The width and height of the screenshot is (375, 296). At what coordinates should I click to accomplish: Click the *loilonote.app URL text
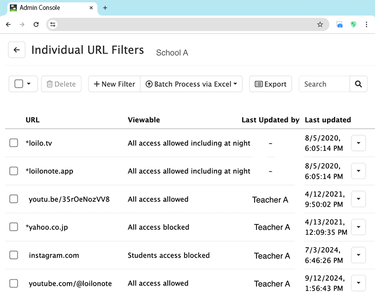point(49,171)
